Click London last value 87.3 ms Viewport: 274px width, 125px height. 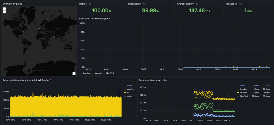267,89
